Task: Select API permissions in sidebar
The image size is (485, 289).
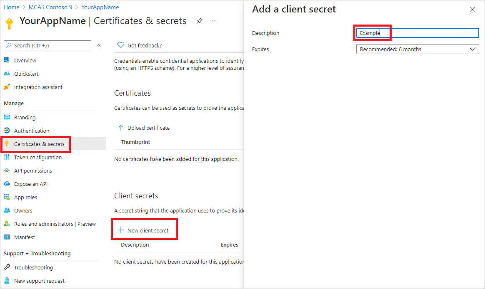Action: click(x=33, y=170)
